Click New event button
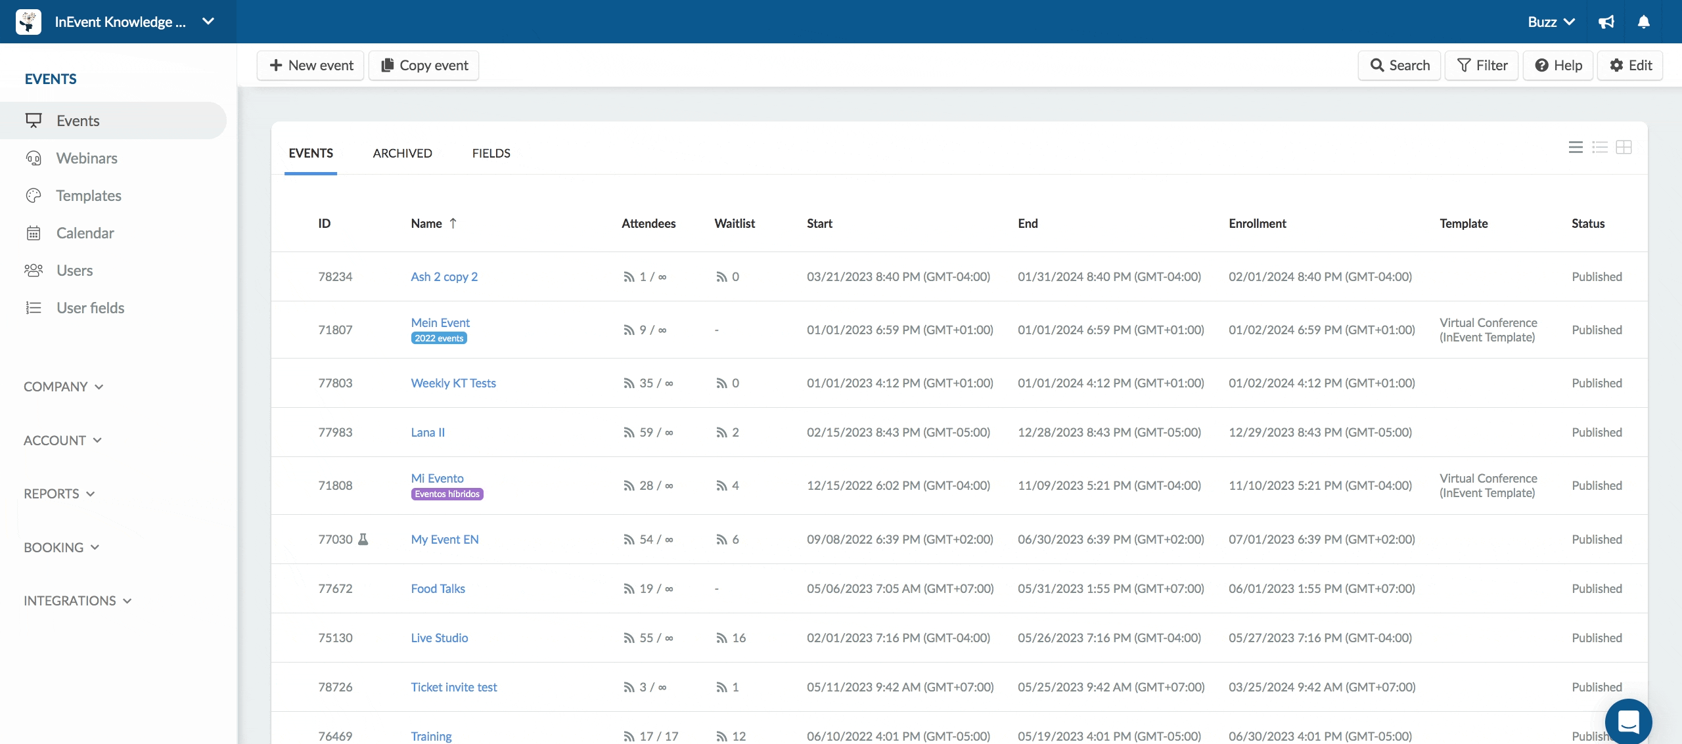This screenshot has height=744, width=1682. (310, 66)
